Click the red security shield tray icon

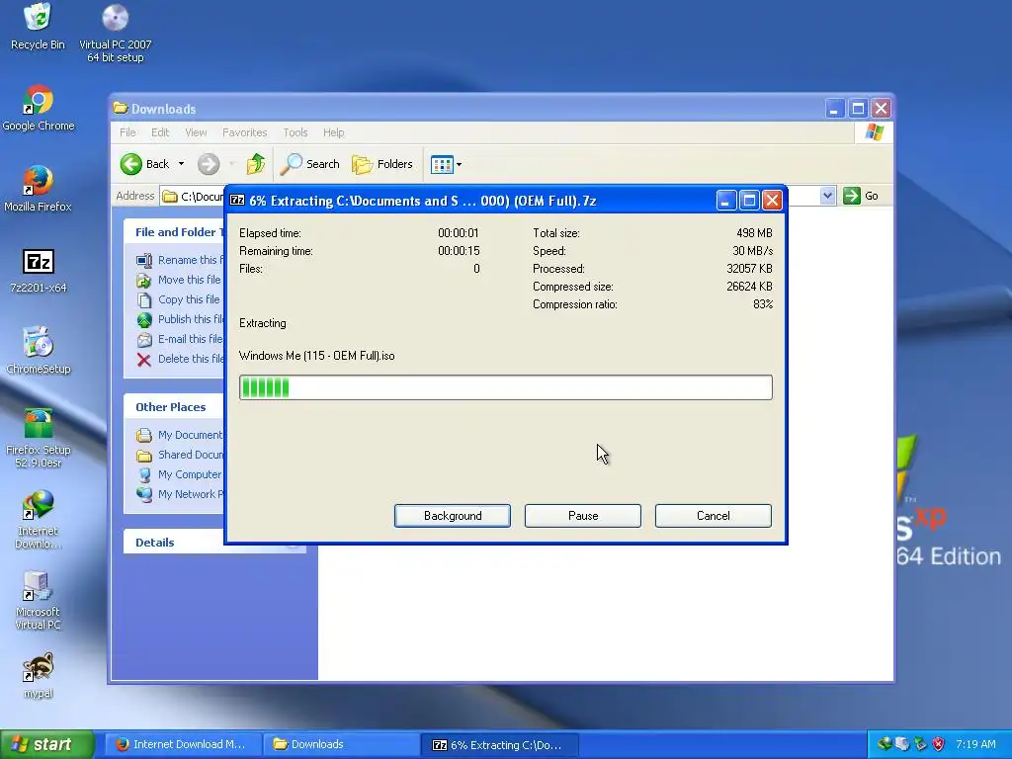coord(939,744)
